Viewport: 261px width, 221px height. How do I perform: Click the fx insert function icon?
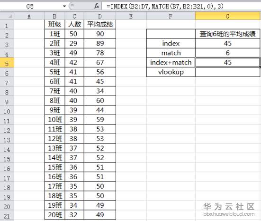coord(96,6)
